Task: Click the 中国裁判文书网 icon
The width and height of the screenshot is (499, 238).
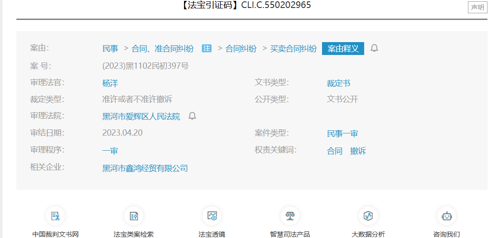Action: [55, 216]
